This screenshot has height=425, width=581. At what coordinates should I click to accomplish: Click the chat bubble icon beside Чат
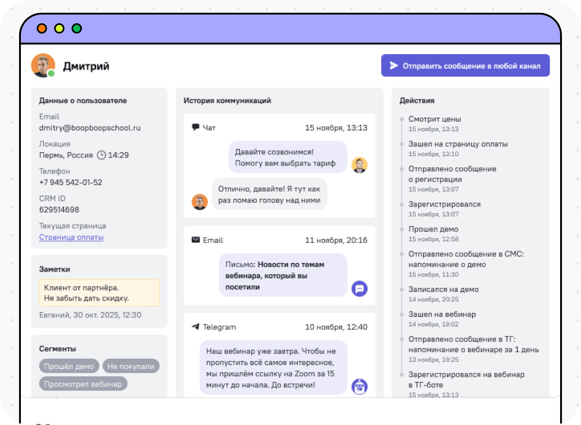196,128
